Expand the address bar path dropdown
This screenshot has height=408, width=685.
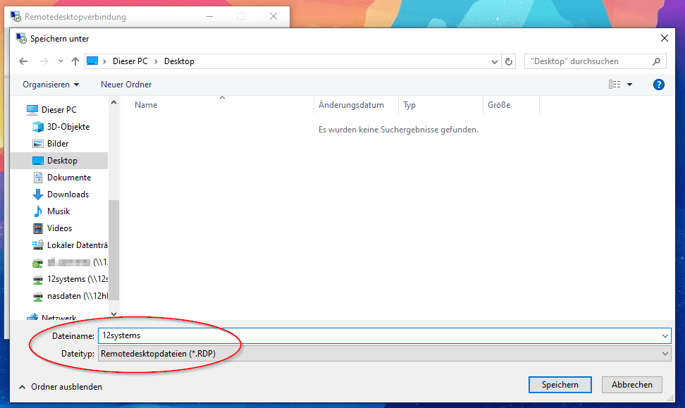[495, 61]
